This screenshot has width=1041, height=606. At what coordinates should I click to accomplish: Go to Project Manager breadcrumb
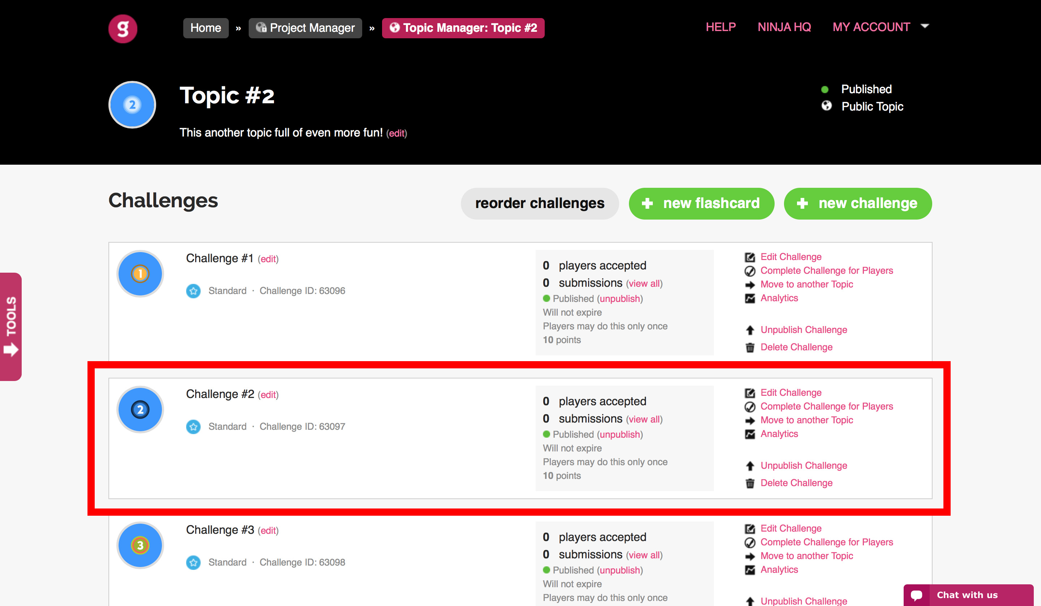[x=305, y=28]
